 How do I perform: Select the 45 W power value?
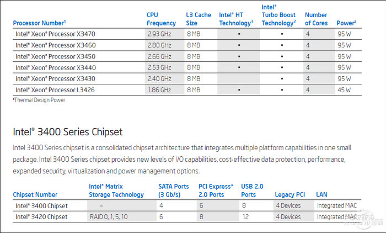coord(344,89)
